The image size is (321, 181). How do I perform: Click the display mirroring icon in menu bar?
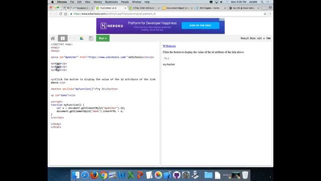(216, 2)
